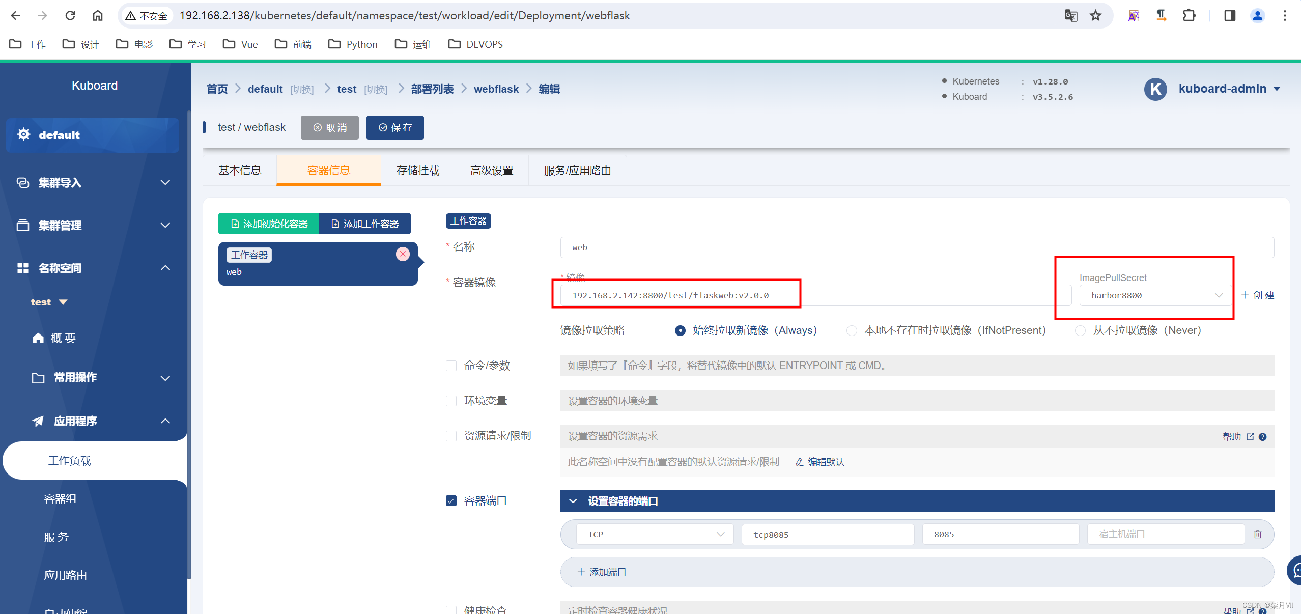This screenshot has height=614, width=1301.
Task: Open the Vue bookmarks folder
Action: pos(240,44)
